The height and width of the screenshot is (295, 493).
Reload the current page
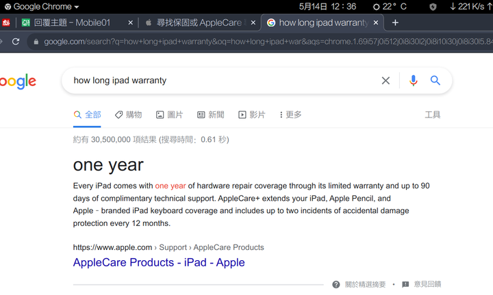16,42
